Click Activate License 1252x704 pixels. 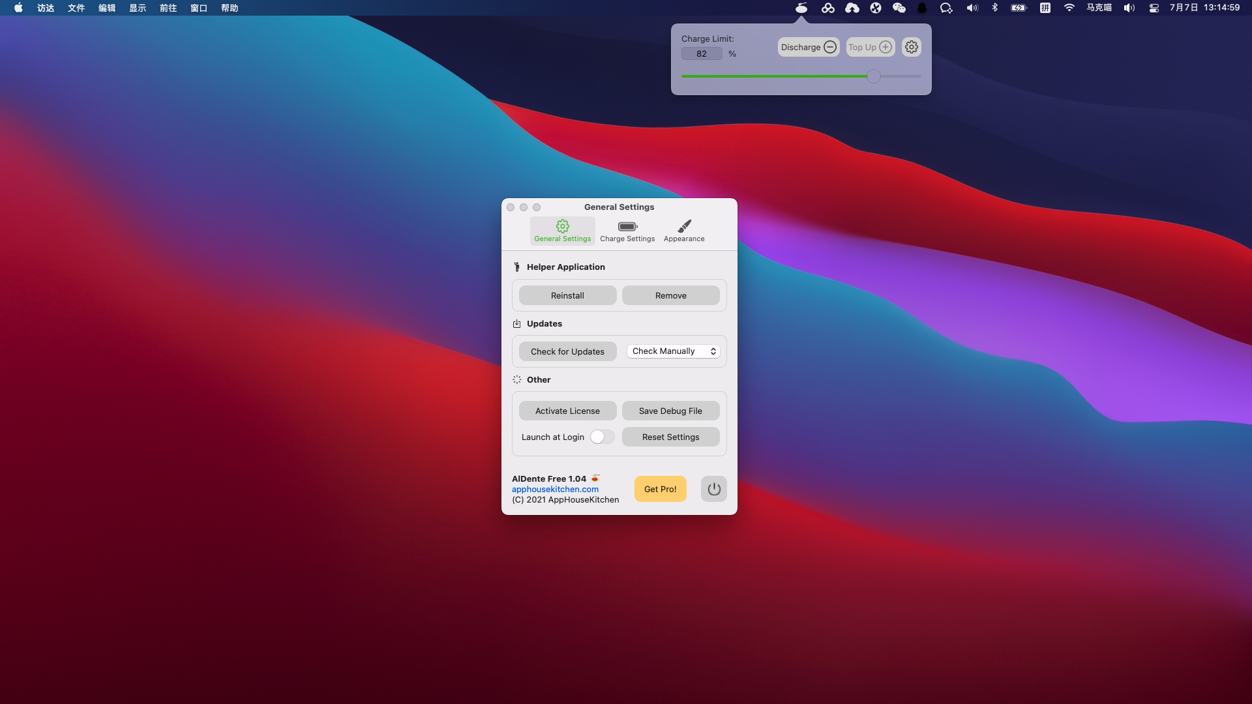pos(567,411)
